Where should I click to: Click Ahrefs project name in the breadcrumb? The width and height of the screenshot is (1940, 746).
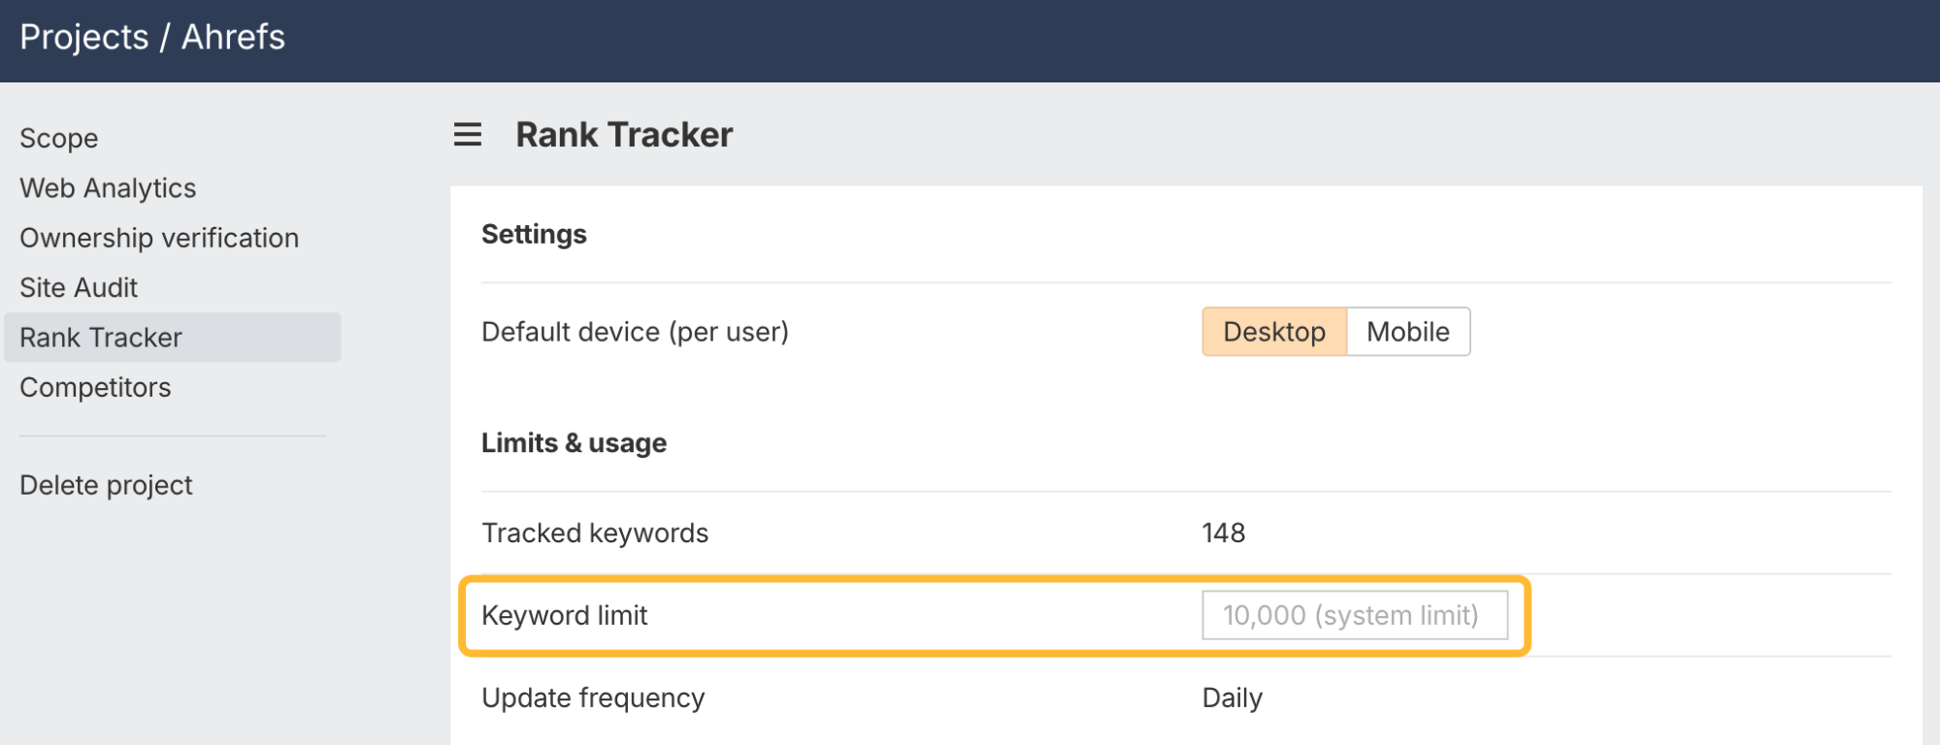234,37
